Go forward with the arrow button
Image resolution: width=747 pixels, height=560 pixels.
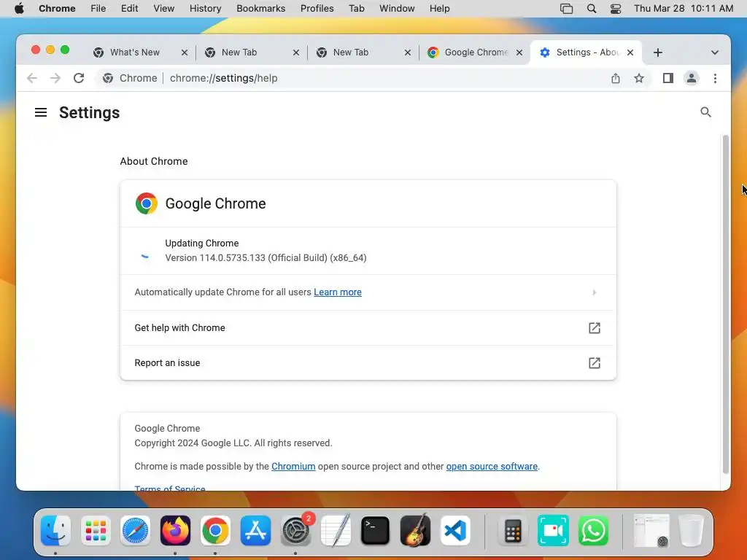coord(55,78)
